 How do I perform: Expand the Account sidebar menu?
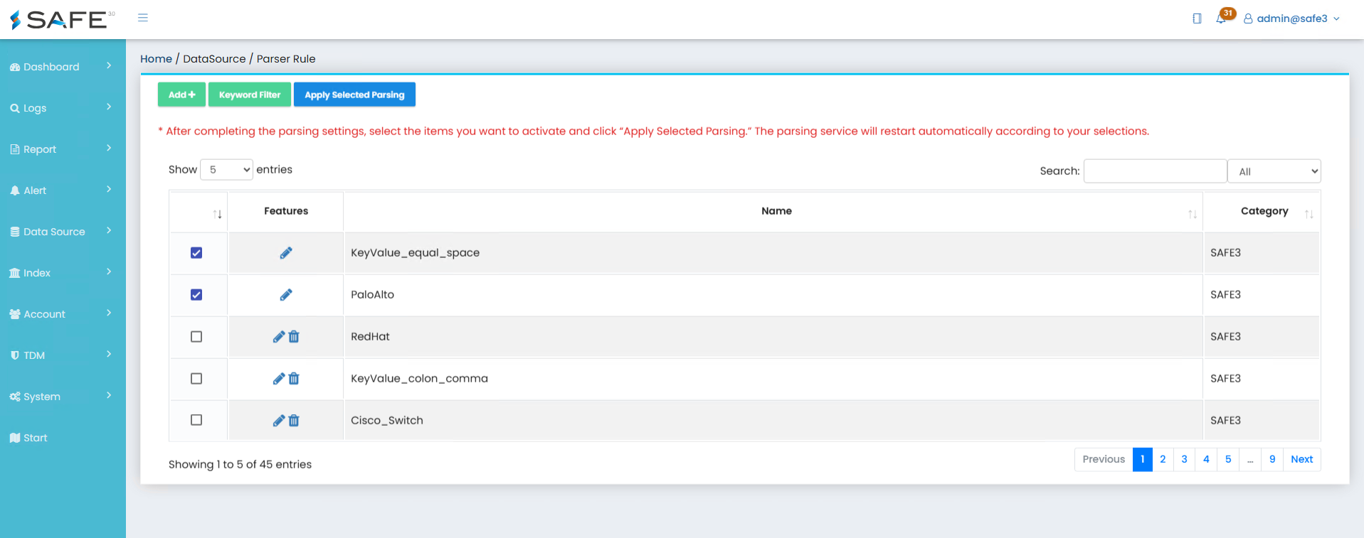63,314
